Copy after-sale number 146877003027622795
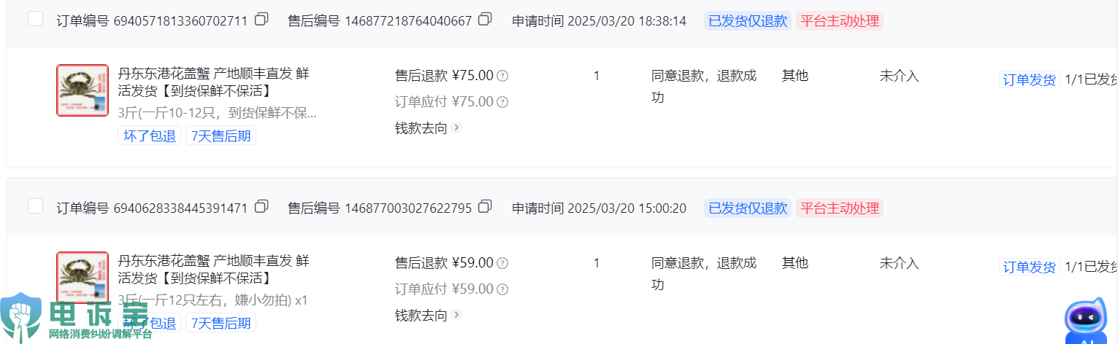 [485, 207]
